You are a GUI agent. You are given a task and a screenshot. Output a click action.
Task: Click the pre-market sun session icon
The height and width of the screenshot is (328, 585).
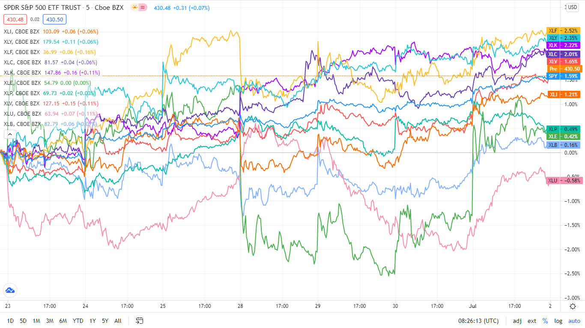[134, 7]
